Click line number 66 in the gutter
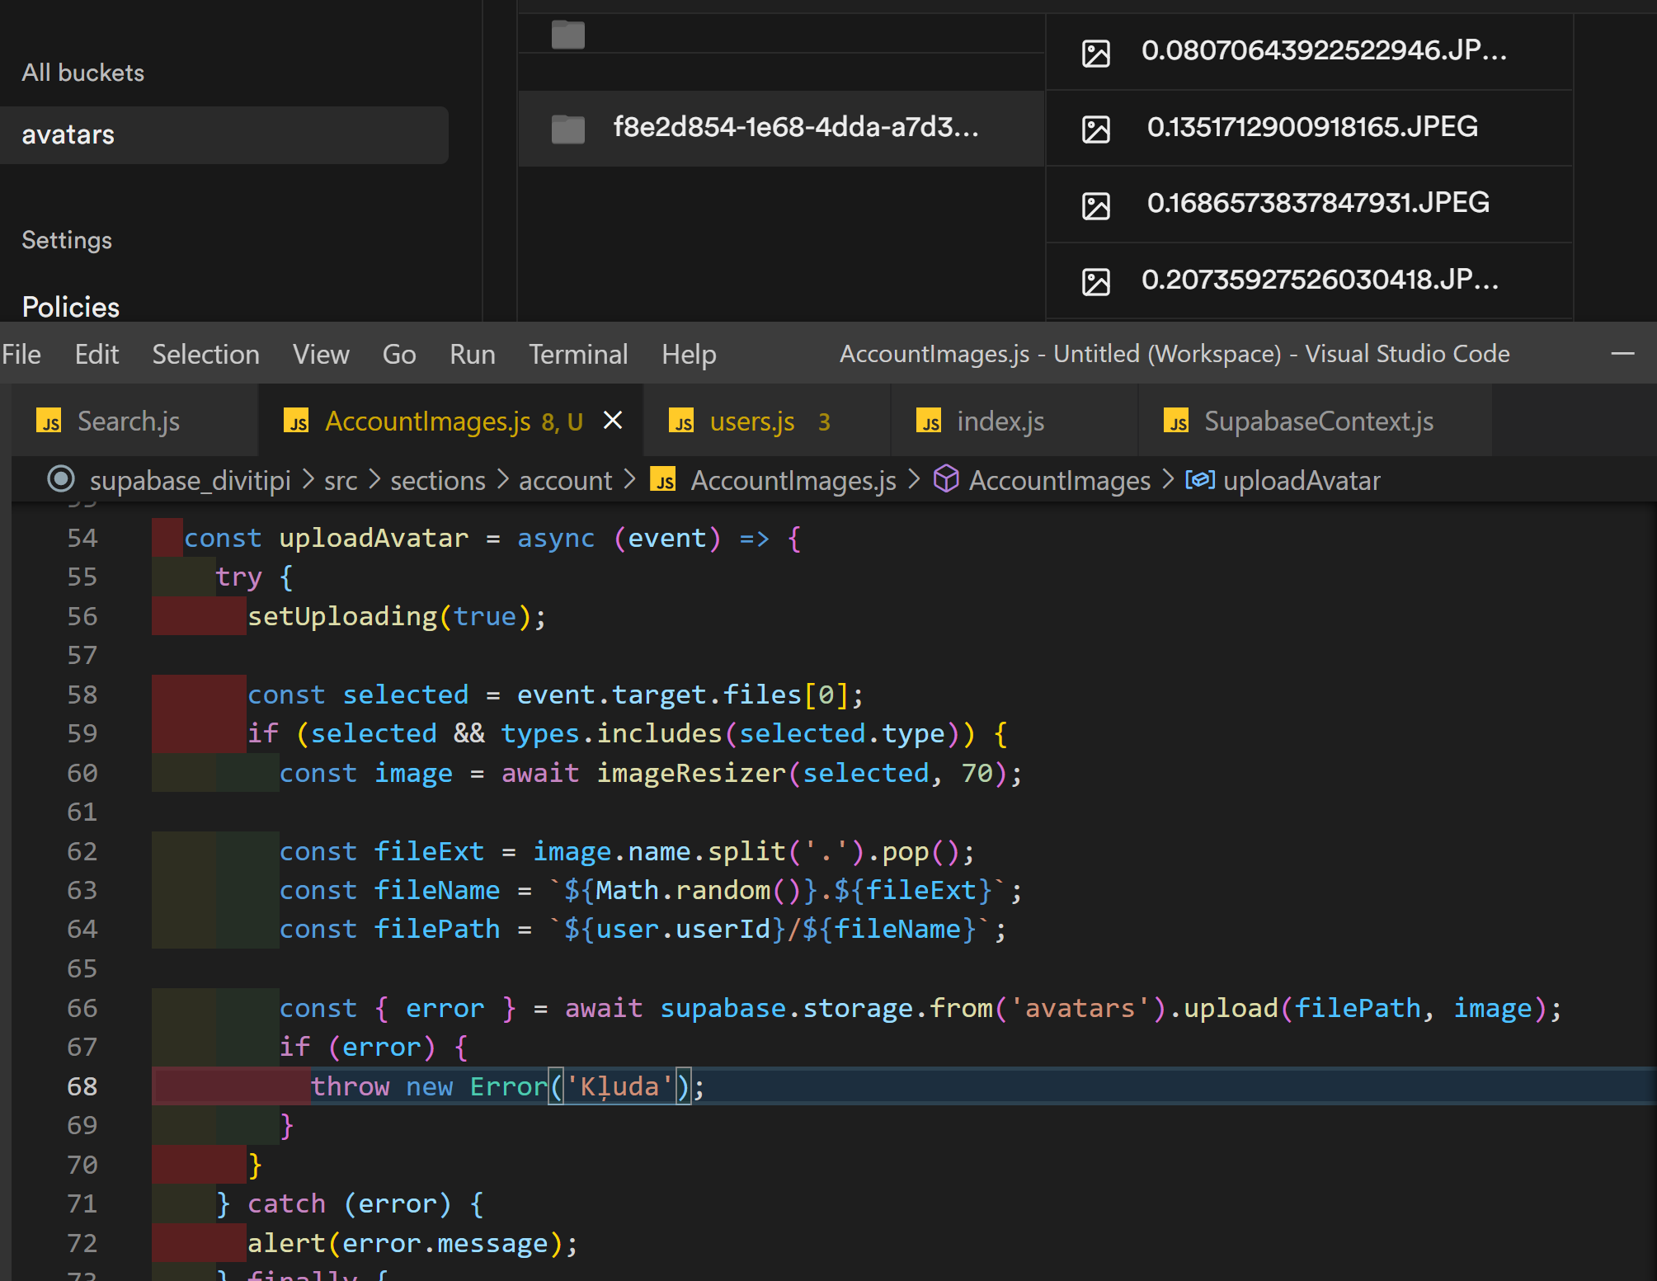Image resolution: width=1657 pixels, height=1281 pixels. tap(82, 1008)
